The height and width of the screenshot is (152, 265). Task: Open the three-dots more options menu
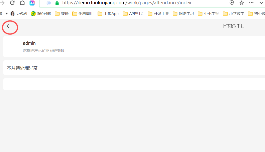[251, 3]
